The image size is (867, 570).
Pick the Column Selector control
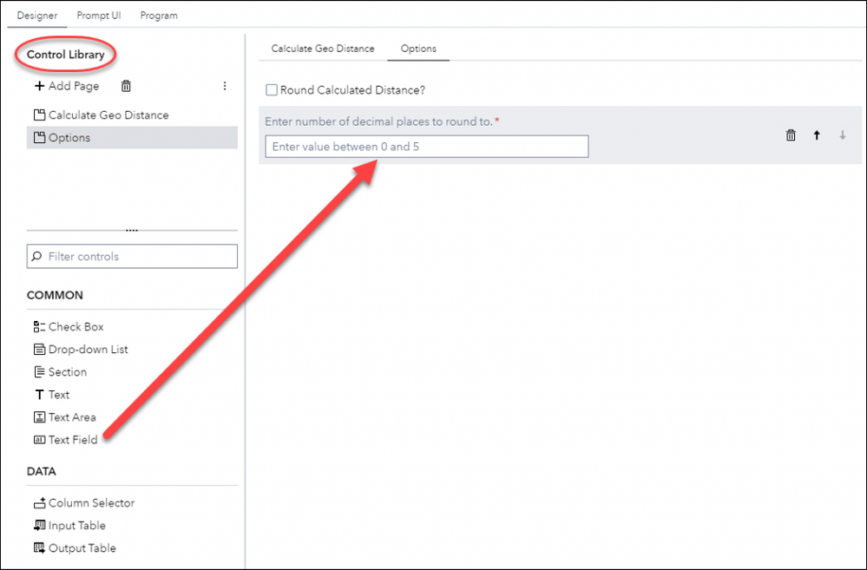84,503
